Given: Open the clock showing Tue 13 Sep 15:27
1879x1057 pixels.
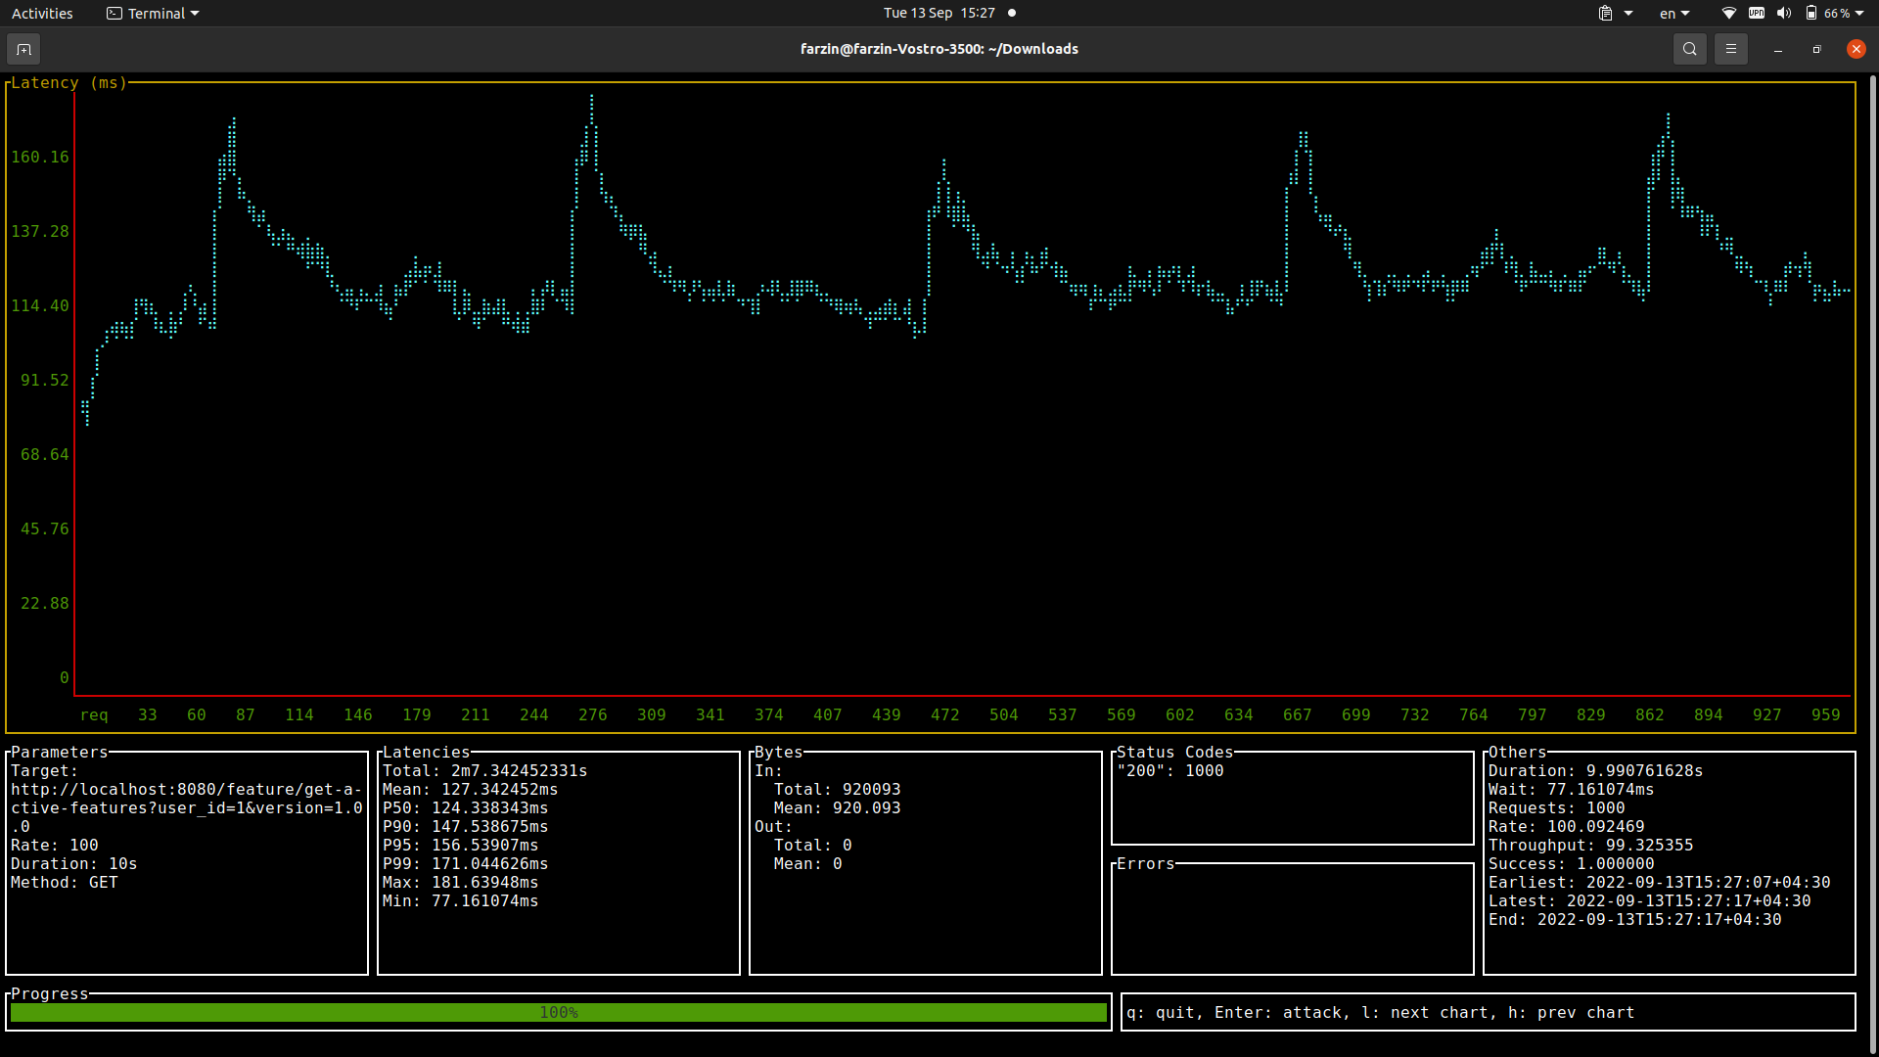Looking at the screenshot, I should pos(939,14).
